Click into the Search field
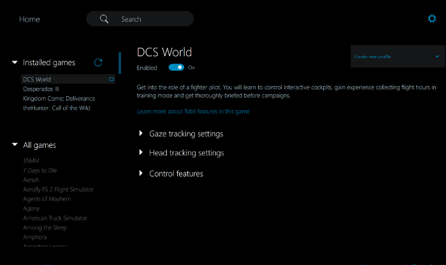Screen dimensions: 446x265 coord(140,18)
